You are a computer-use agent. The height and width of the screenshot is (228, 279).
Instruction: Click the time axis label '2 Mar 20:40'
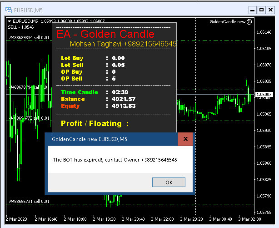pyautogui.click(x=133, y=219)
